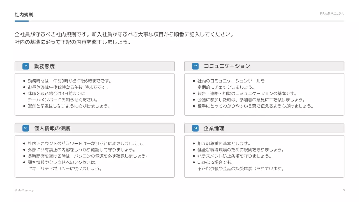The width and height of the screenshot is (359, 202).
Task: Select the コミュニケーション section heading
Action: pos(227,66)
